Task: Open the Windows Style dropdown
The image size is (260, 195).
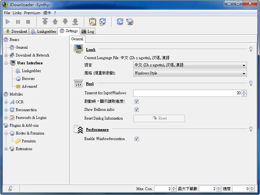Action: pos(190,73)
